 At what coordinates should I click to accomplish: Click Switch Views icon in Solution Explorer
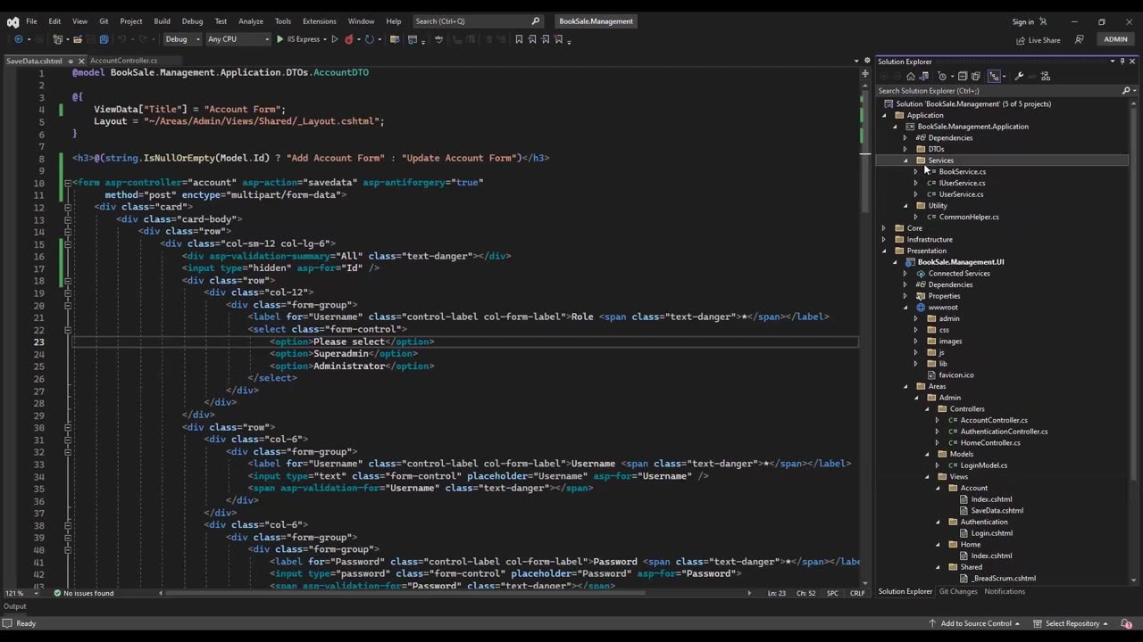[x=923, y=76]
